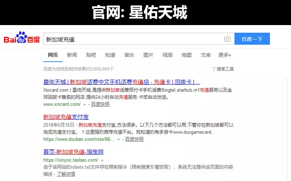The image size is (291, 181).
Task: Open the 新加坡充值支付宝 result title
Action: 66,117
